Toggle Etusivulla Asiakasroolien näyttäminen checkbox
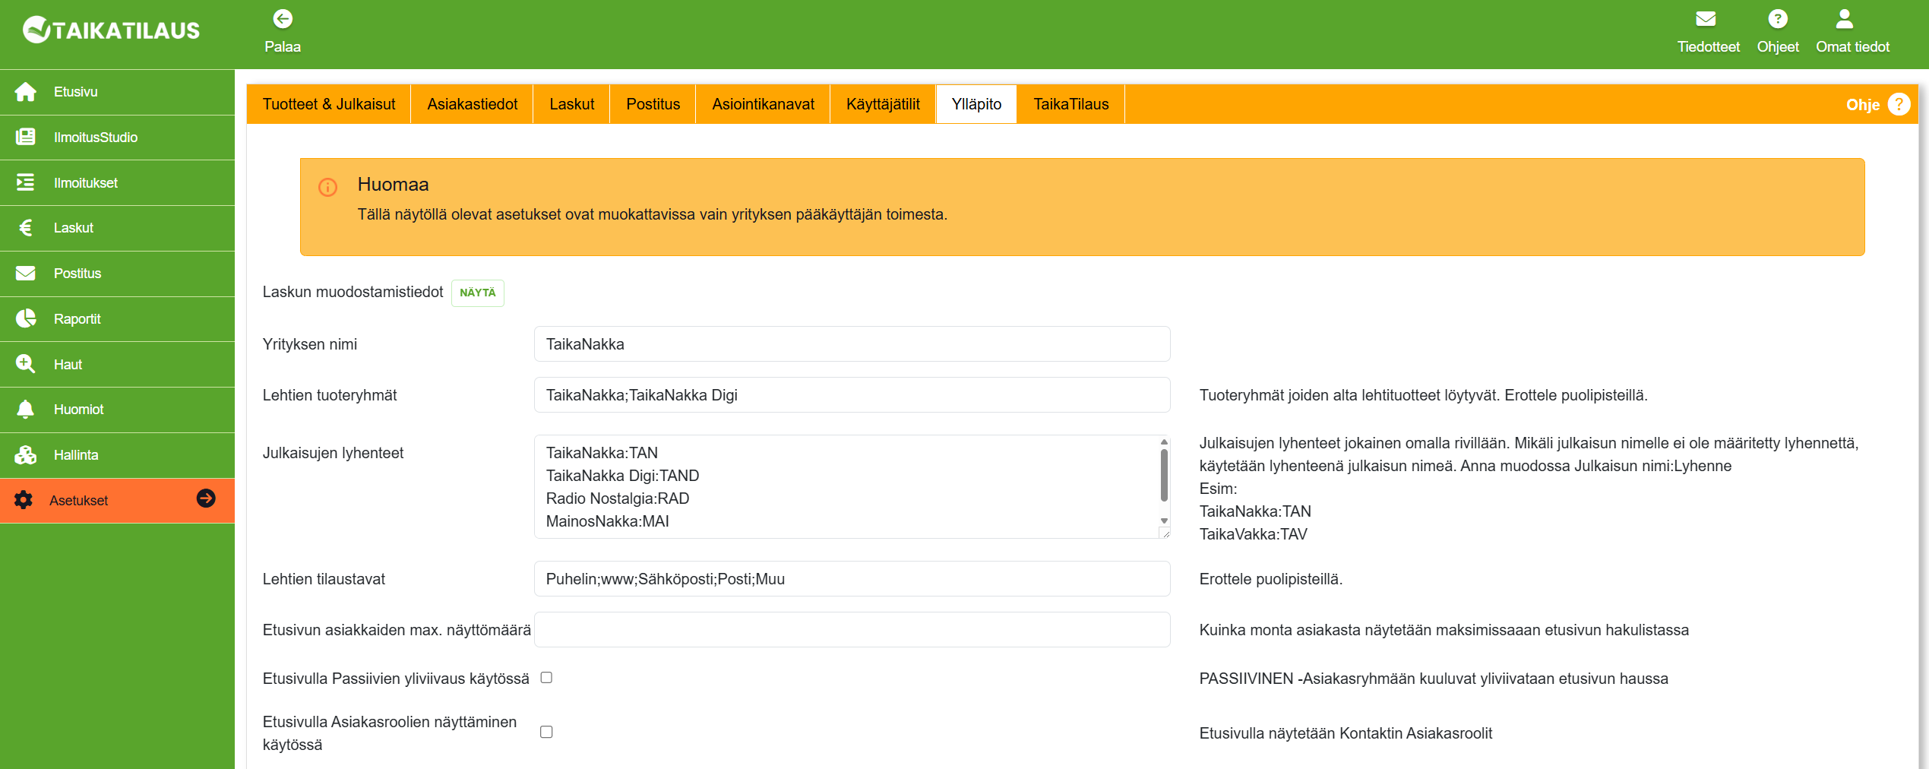Viewport: 1929px width, 769px height. point(546,733)
